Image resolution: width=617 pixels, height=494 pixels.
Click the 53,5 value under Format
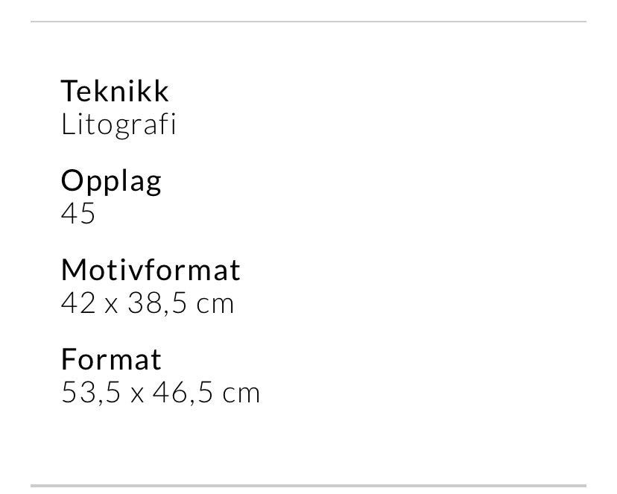(x=91, y=393)
